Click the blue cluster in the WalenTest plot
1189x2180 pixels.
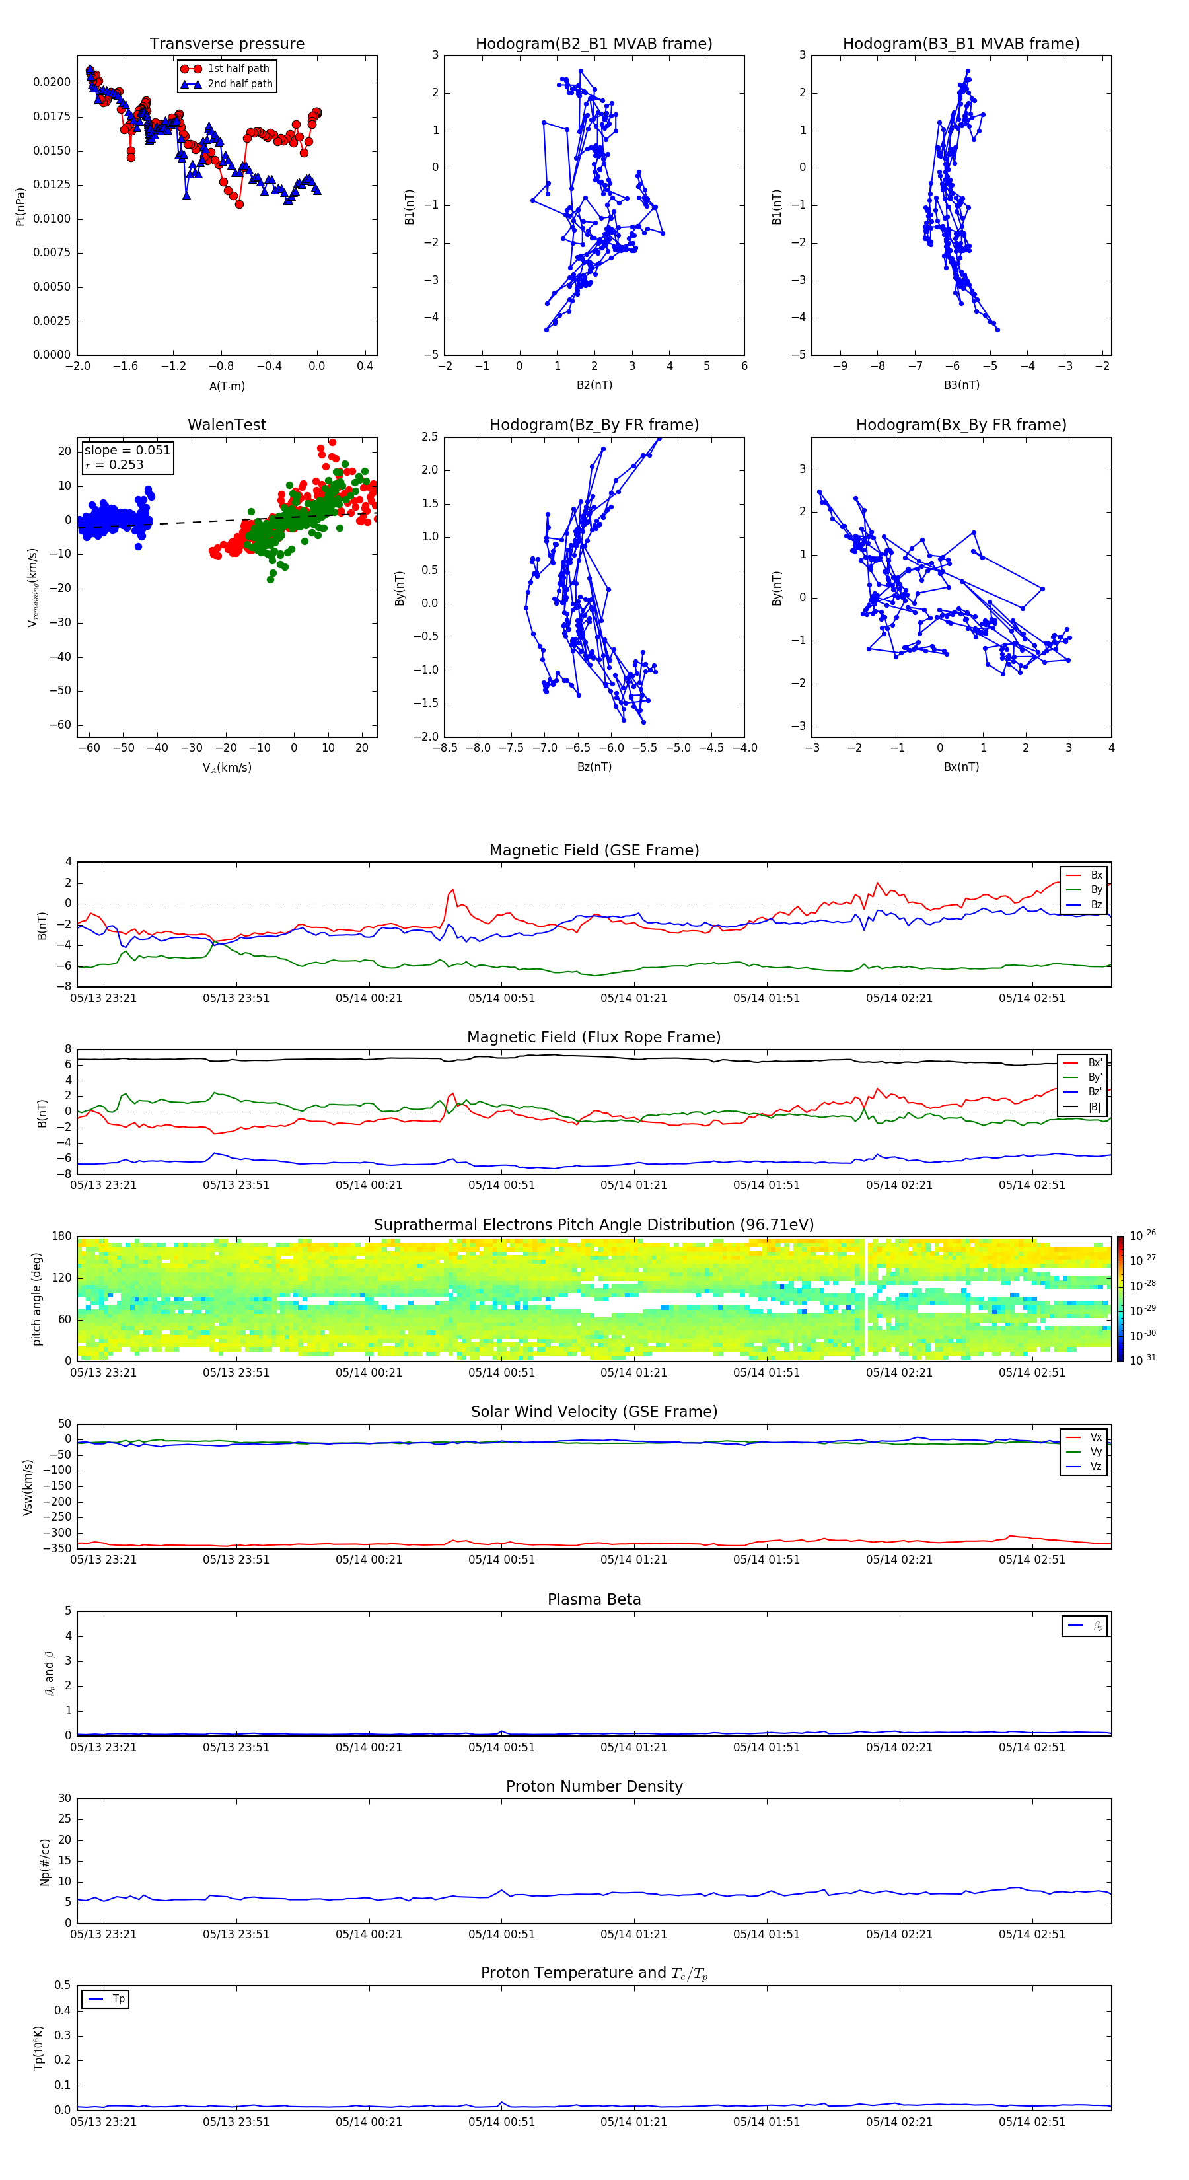pyautogui.click(x=114, y=517)
